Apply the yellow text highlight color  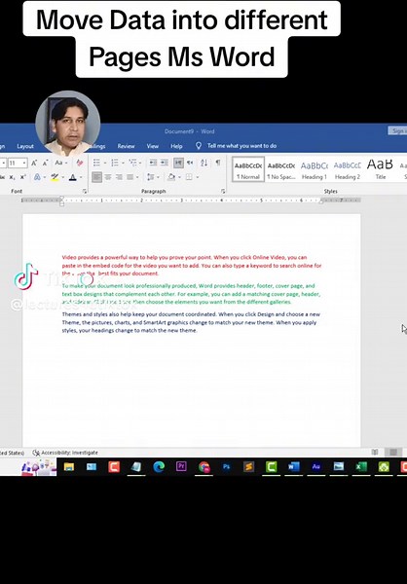click(55, 177)
